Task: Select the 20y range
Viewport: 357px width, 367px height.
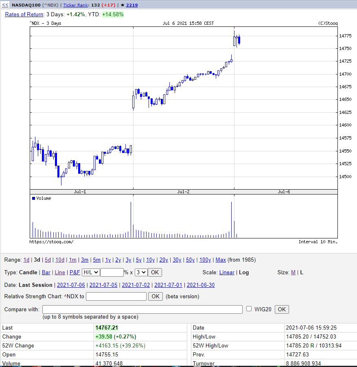Action: (164, 260)
